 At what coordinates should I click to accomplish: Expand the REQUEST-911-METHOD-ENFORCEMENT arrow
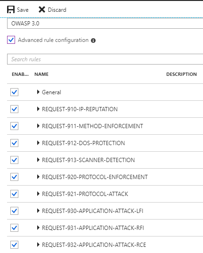click(38, 126)
